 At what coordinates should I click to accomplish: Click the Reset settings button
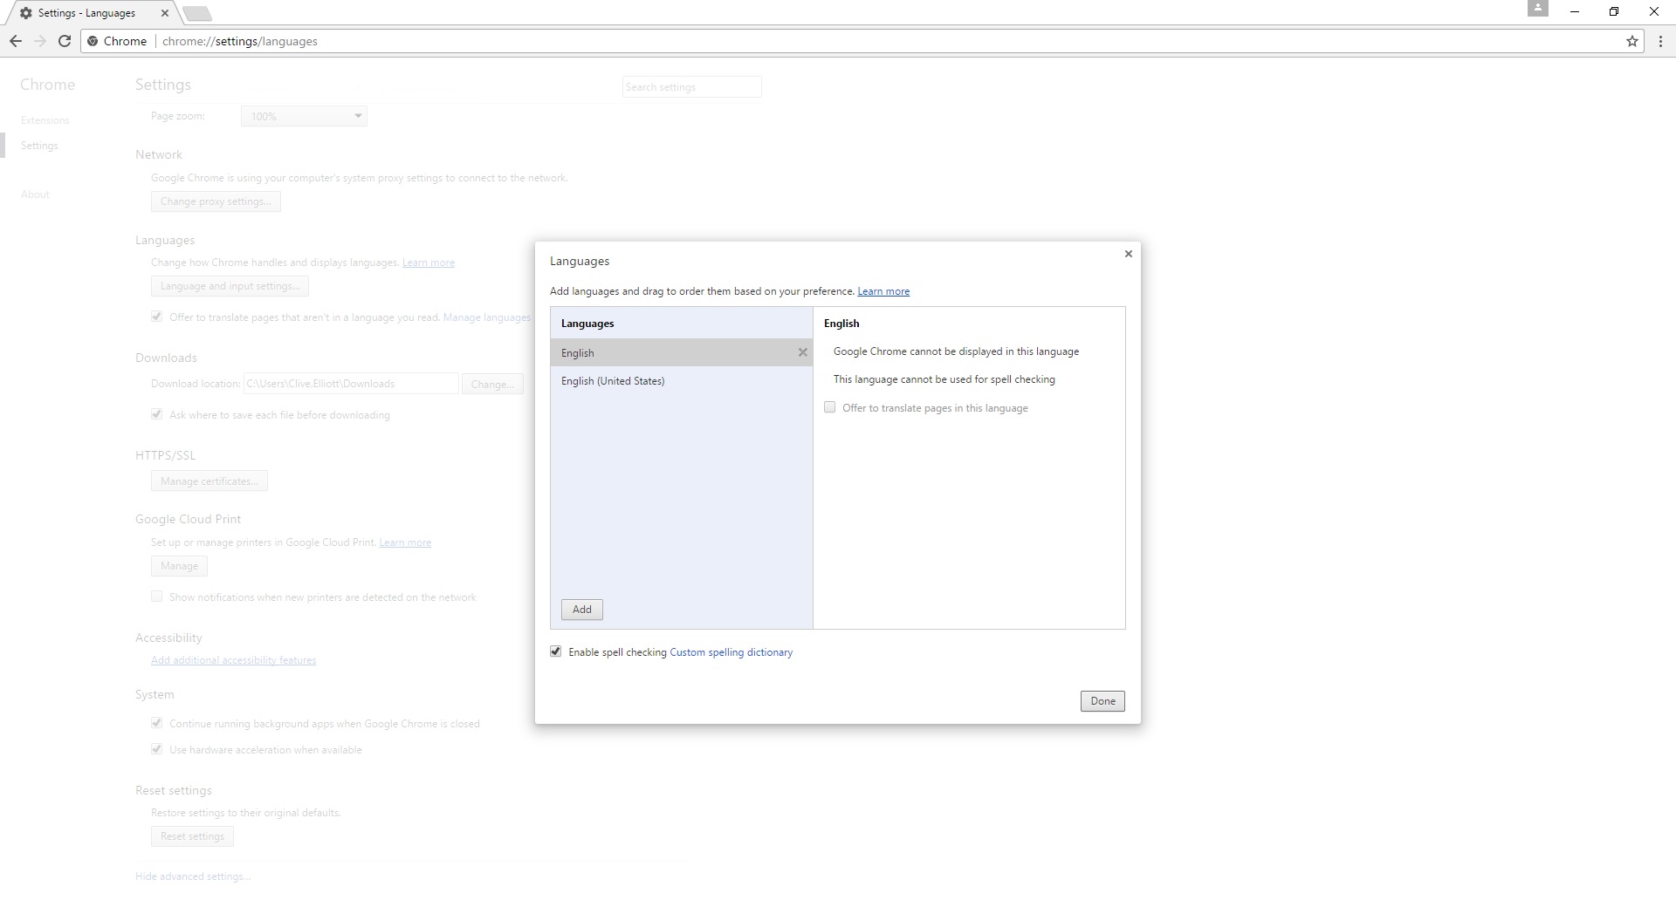(192, 836)
